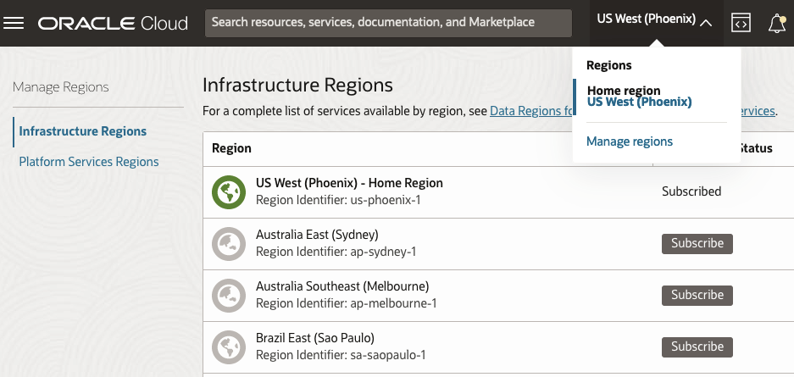The width and height of the screenshot is (794, 377).
Task: Click the Region column header
Action: pyautogui.click(x=231, y=148)
